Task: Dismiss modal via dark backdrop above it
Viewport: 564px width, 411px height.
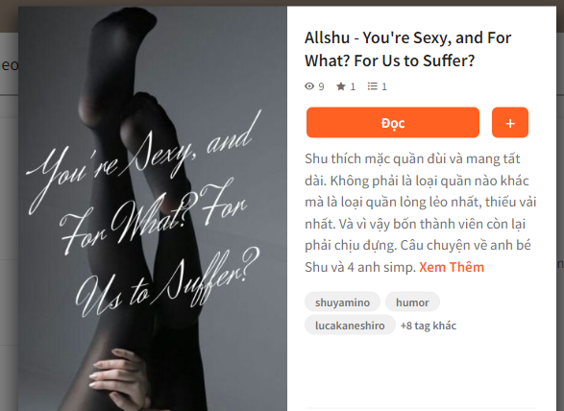Action: click(282, 3)
